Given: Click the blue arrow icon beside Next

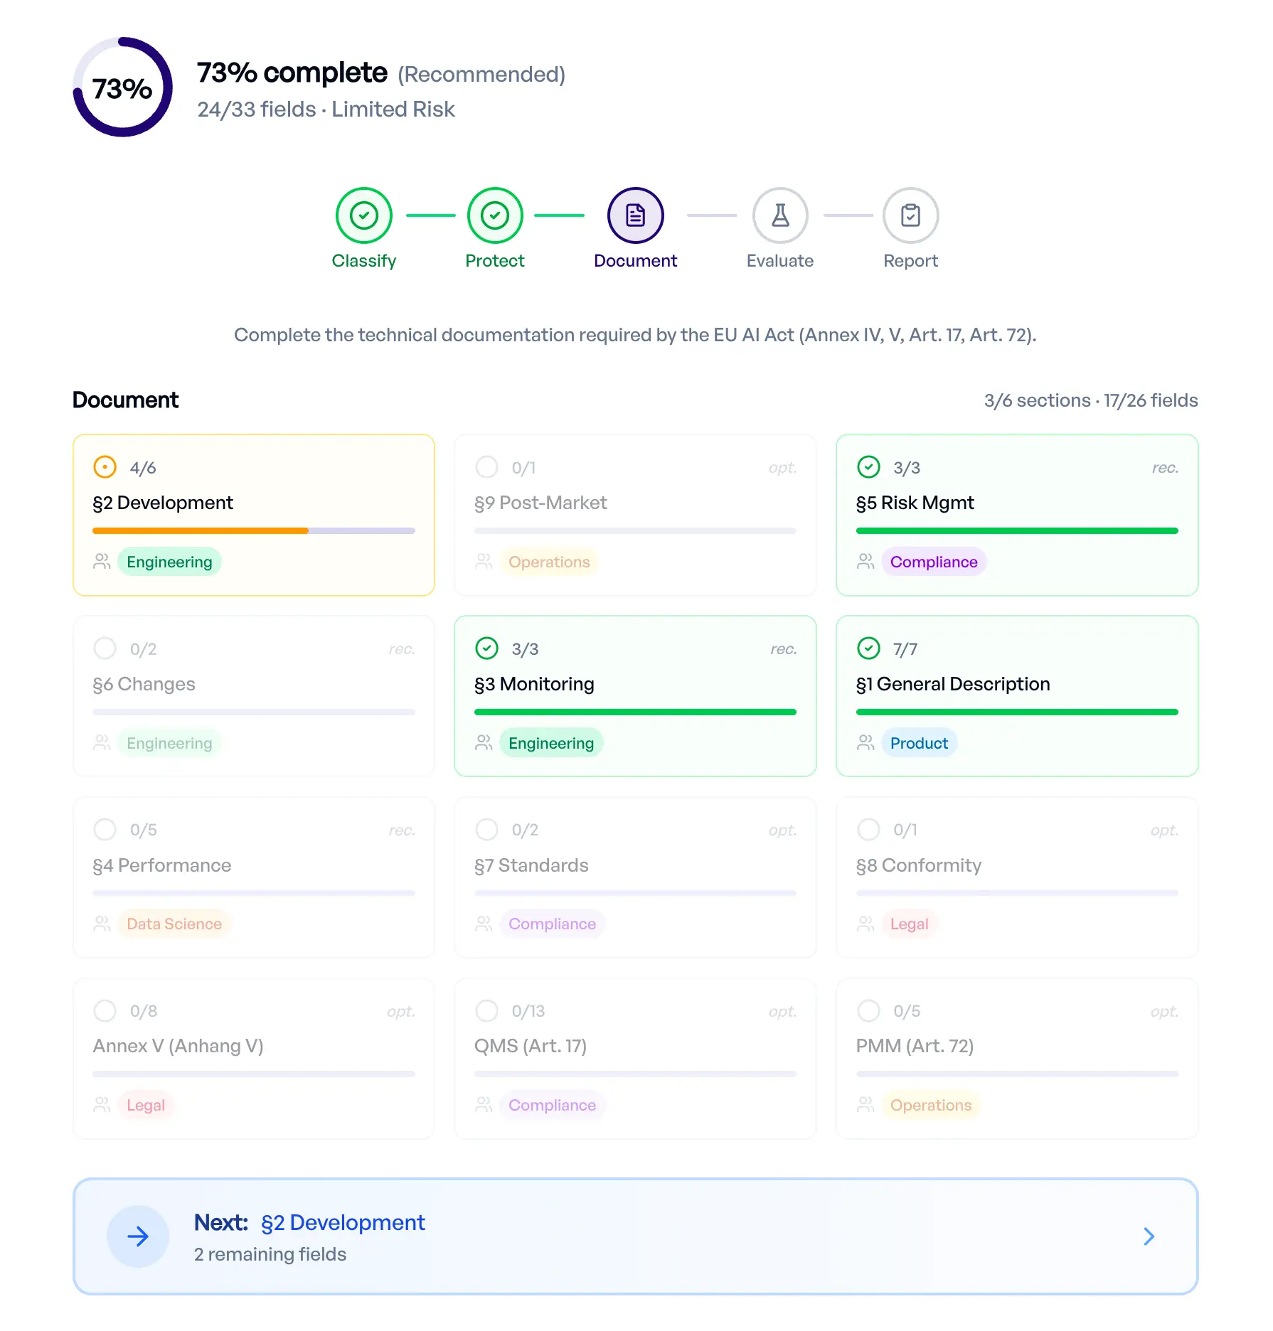Looking at the screenshot, I should (138, 1236).
